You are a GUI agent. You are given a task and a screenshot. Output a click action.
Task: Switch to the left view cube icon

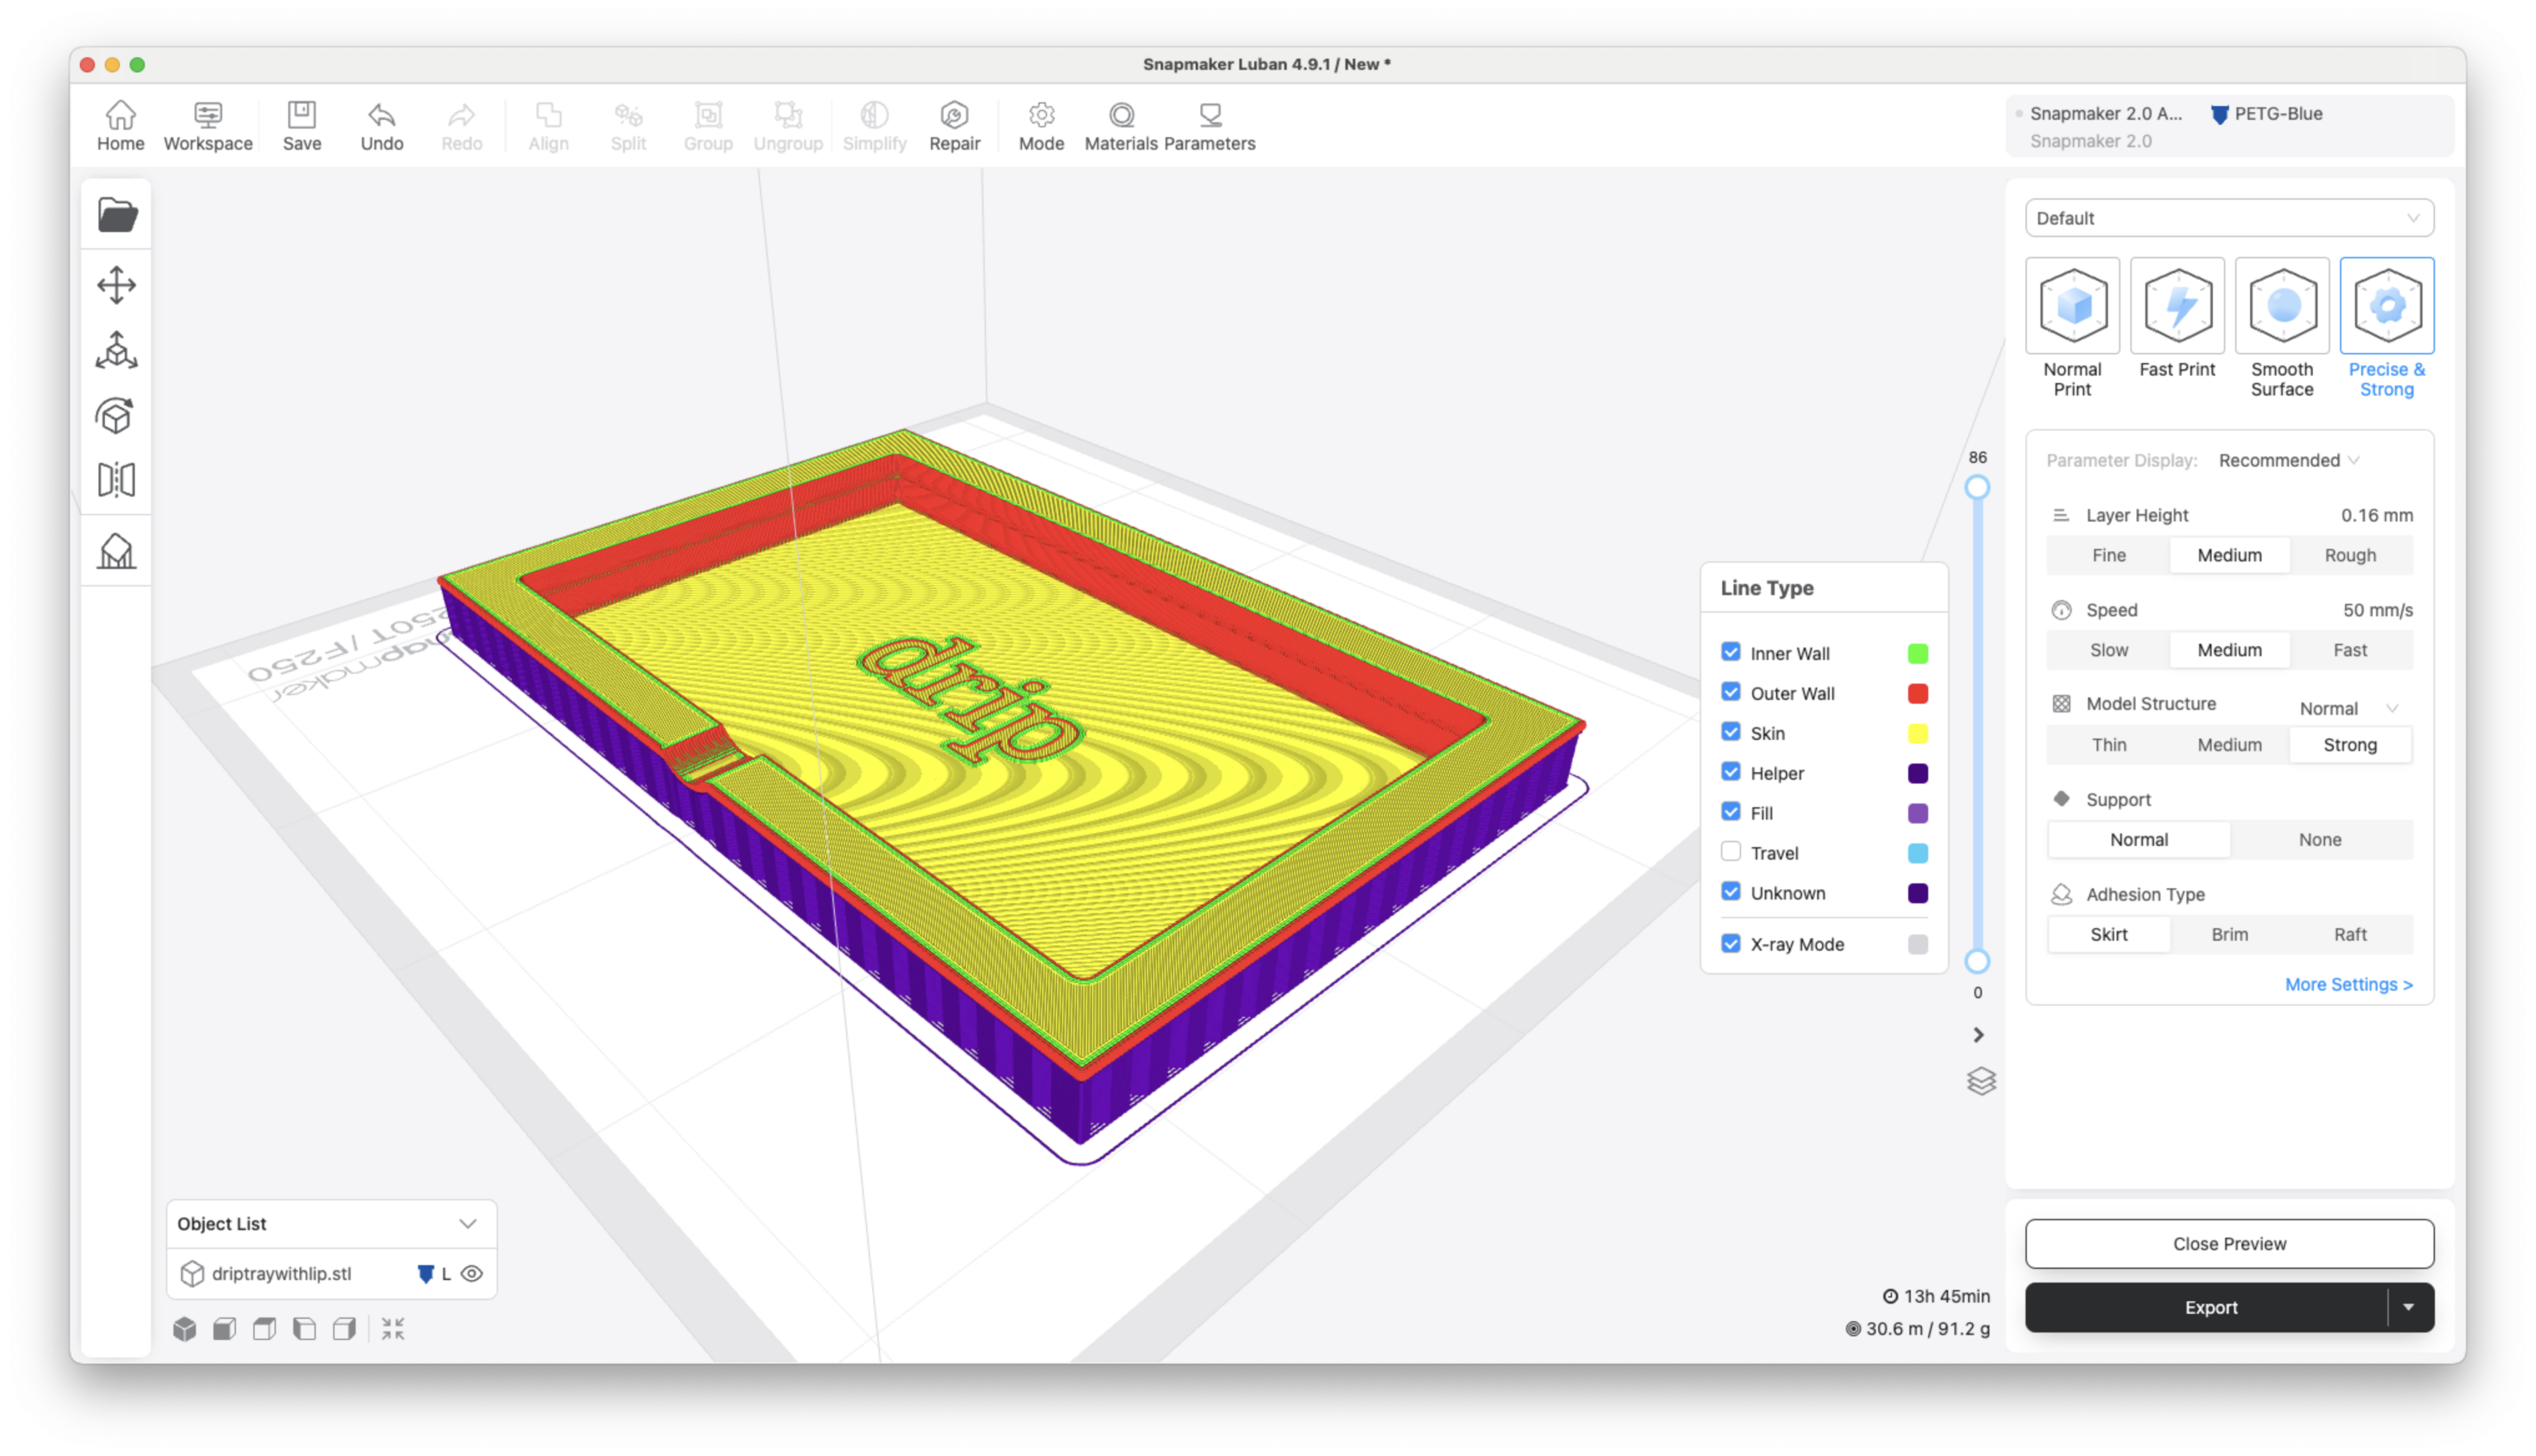pyautogui.click(x=304, y=1328)
